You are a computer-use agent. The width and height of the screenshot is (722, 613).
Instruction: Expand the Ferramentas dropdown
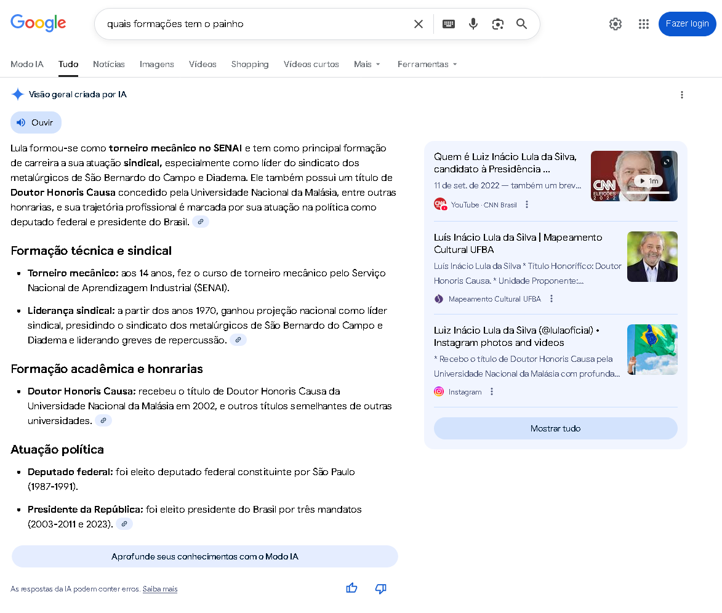[x=427, y=64]
